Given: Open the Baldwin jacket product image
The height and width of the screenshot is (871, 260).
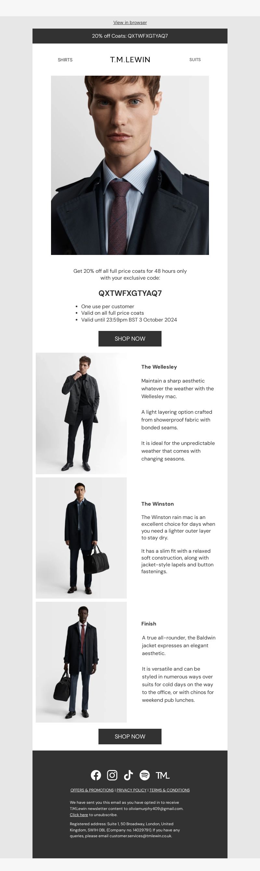Looking at the screenshot, I should tap(81, 662).
